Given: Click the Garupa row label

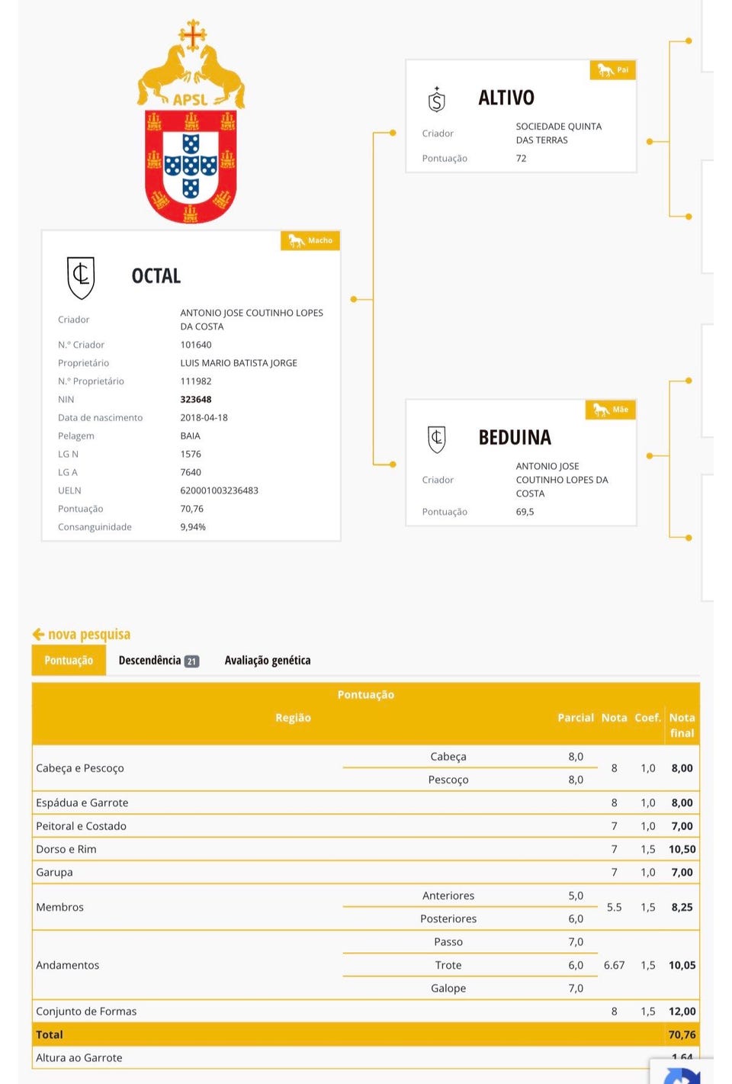Looking at the screenshot, I should pos(55,872).
